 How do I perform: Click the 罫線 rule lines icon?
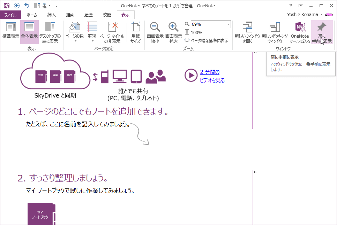coord(92,28)
